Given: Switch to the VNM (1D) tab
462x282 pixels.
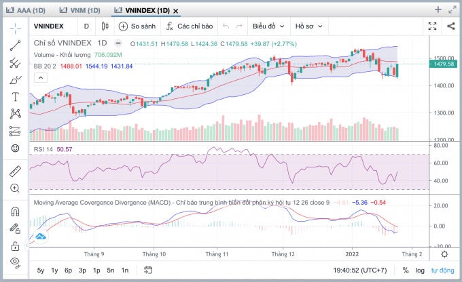Looking at the screenshot, I should 80,10.
